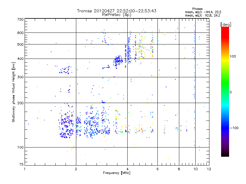Click the x-axis tick label '1'
The height and width of the screenshot is (184, 246).
[x=25, y=169]
